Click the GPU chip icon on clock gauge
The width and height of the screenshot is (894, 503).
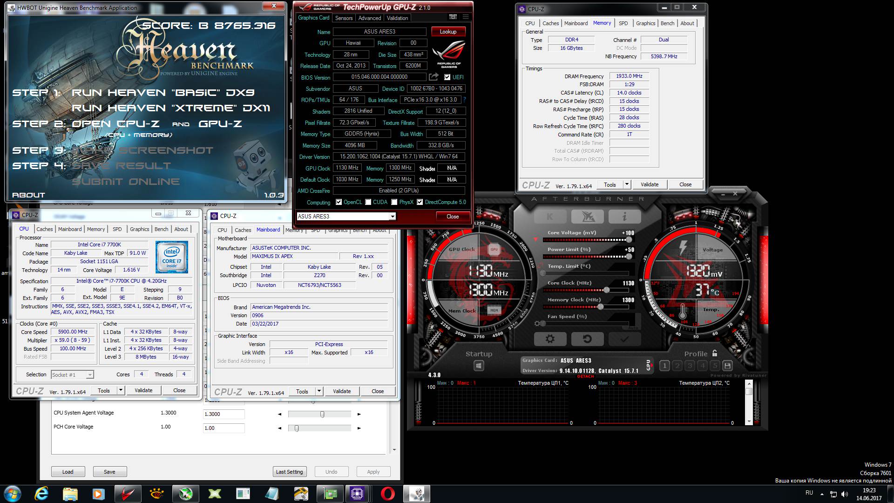tap(494, 249)
